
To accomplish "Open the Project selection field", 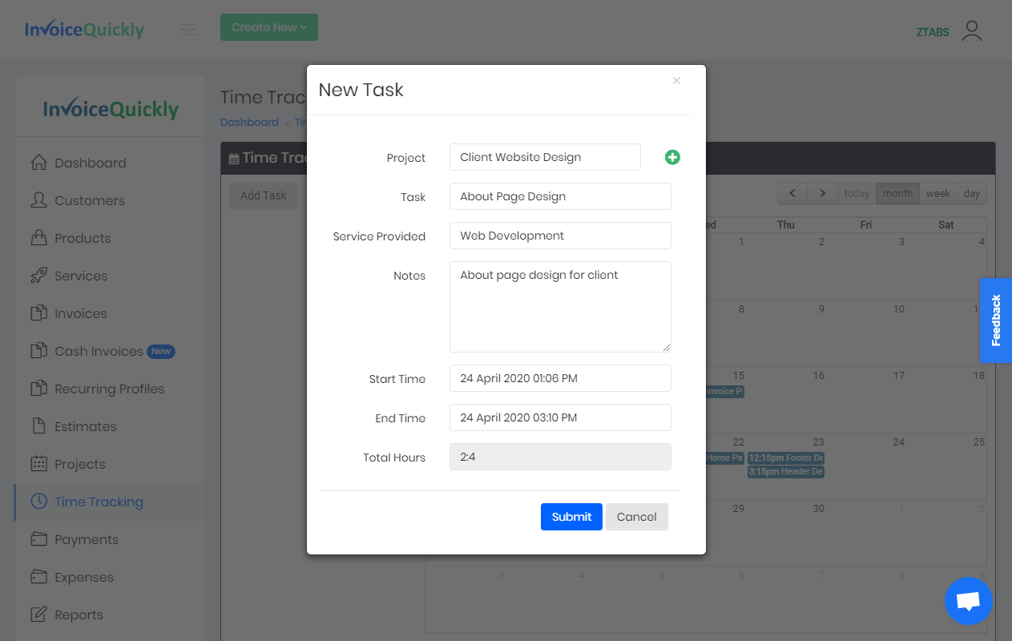I will tap(545, 157).
